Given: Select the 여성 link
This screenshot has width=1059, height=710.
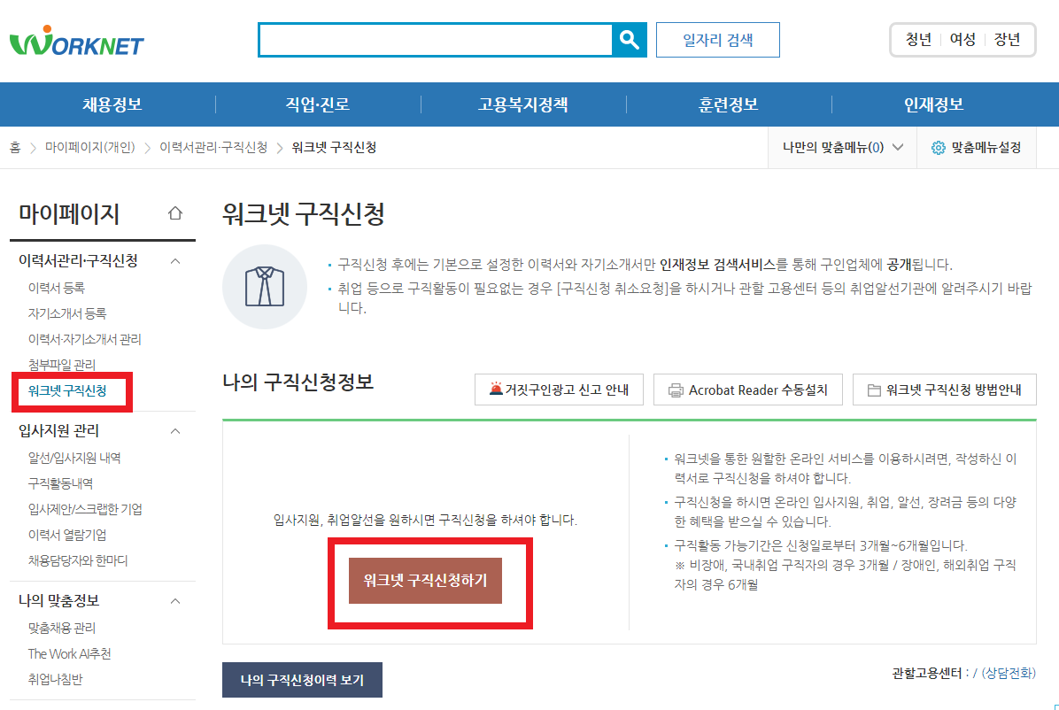Looking at the screenshot, I should pos(962,40).
